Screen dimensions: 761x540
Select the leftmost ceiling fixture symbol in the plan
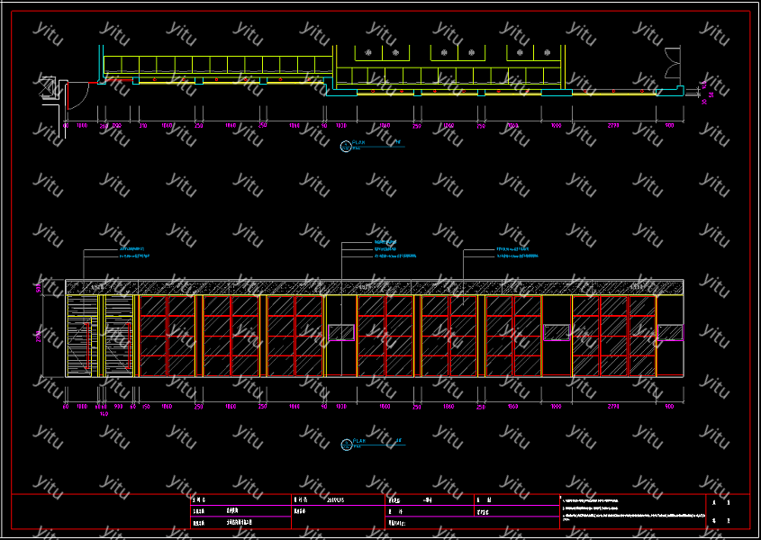click(369, 54)
